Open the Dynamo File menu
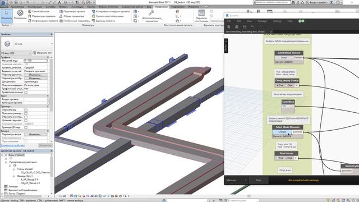 [x=229, y=21]
